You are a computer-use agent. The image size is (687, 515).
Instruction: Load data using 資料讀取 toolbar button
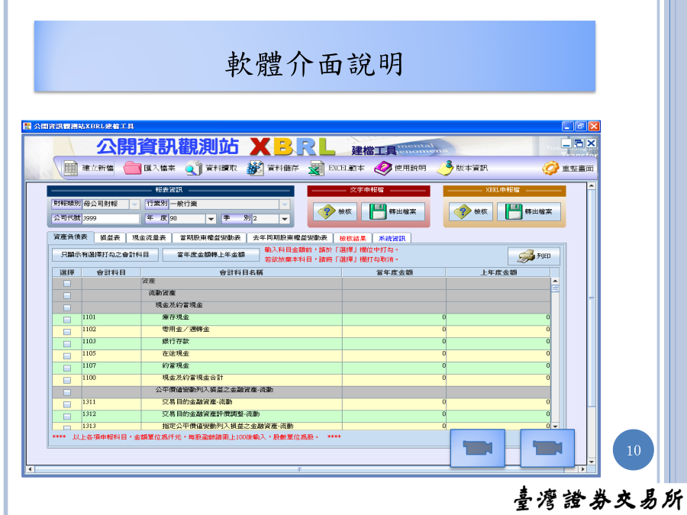tap(211, 168)
